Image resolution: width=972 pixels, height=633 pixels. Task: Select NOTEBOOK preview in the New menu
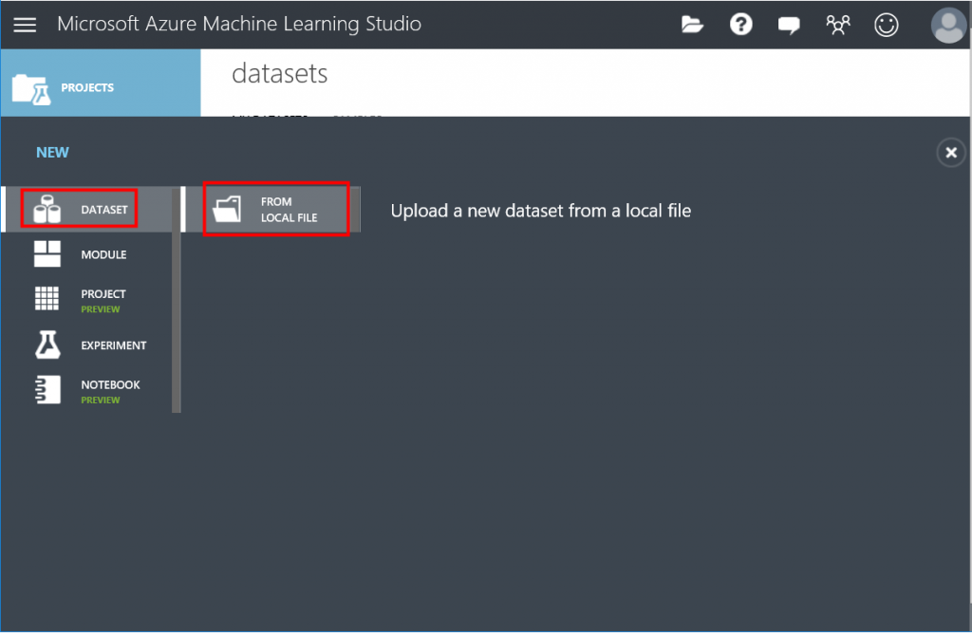tap(86, 391)
